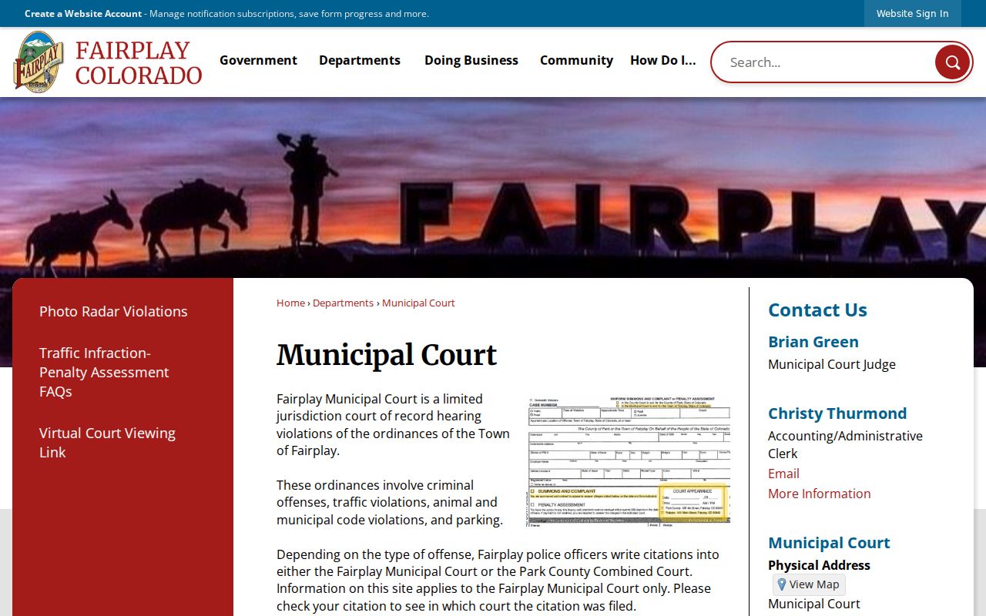986x616 pixels.
Task: Open Traffic Infraction-Penalty Assessment FAQs link
Action: [104, 372]
